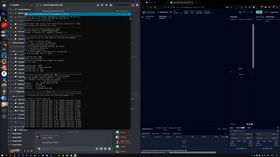Open the gift Nitro icon
Viewport: 280px width, 157px height.
tap(97, 149)
